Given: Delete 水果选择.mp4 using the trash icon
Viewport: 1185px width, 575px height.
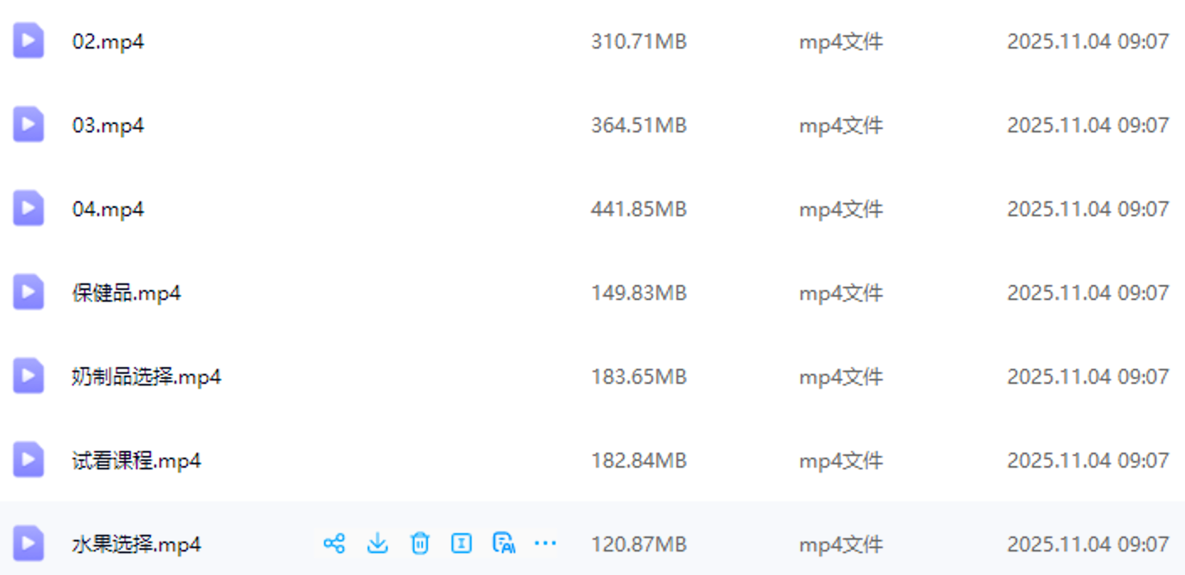Looking at the screenshot, I should tap(420, 543).
